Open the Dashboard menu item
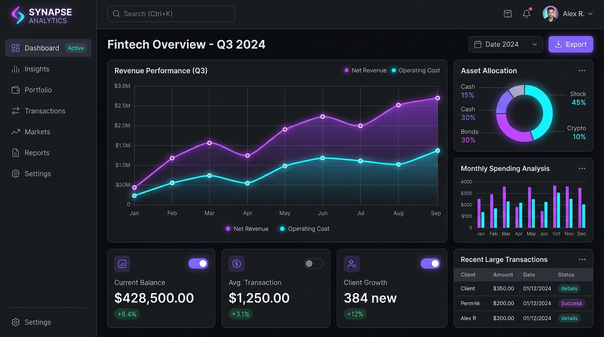The image size is (604, 337). coord(48,48)
